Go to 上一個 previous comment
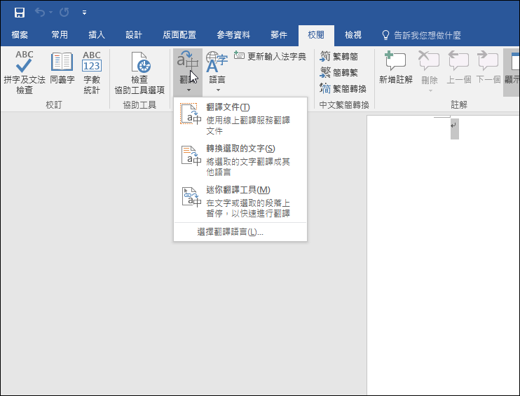The image size is (520, 396). click(458, 68)
